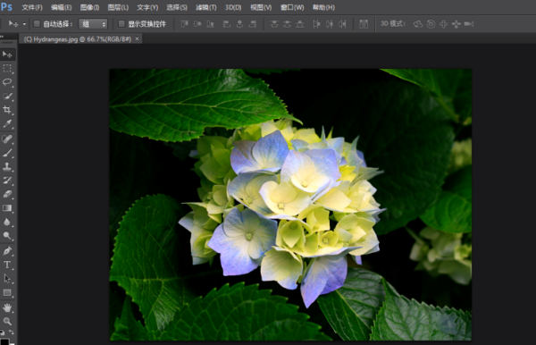The width and height of the screenshot is (536, 345).
Task: Open the 编辑(E) menu
Action: (x=61, y=7)
